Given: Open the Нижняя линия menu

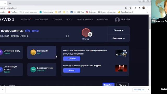Looking at the screenshot, I should [85, 19].
